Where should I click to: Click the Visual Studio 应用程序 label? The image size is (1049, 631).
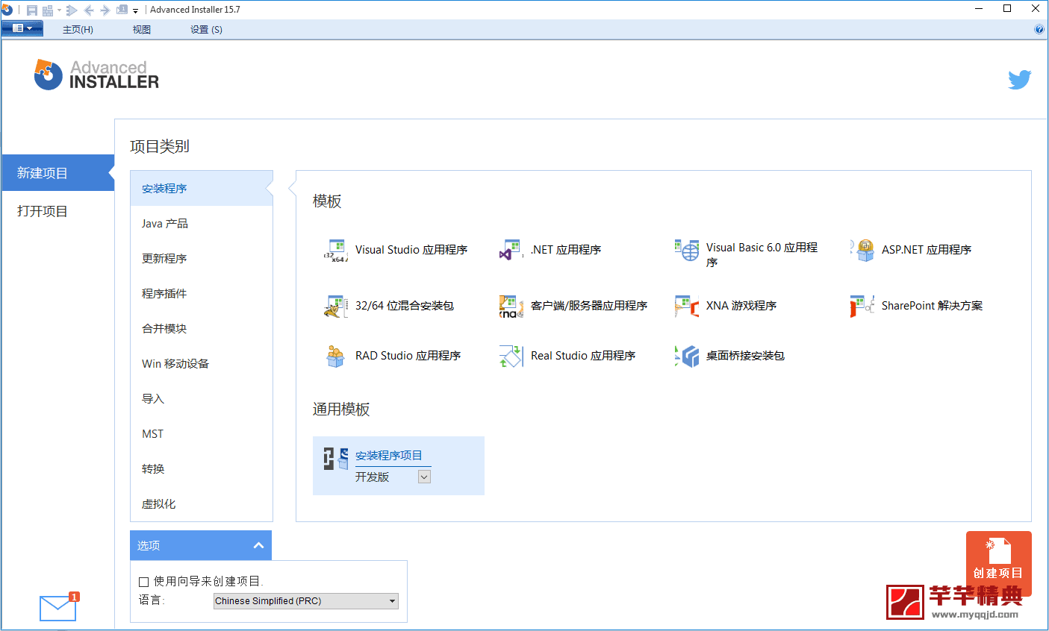[411, 250]
